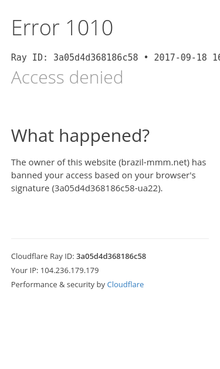
Task: Open the Cloudflare link in footer
Action: 125,284
